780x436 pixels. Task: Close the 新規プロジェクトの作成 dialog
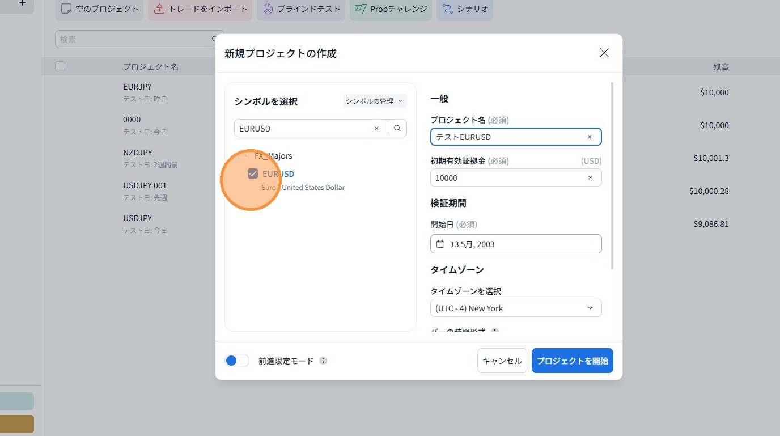(x=604, y=53)
